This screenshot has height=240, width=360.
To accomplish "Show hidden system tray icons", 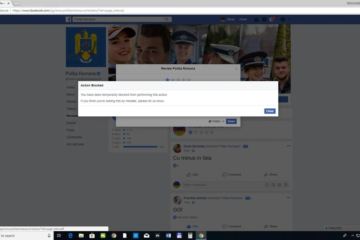I will pos(353,236).
